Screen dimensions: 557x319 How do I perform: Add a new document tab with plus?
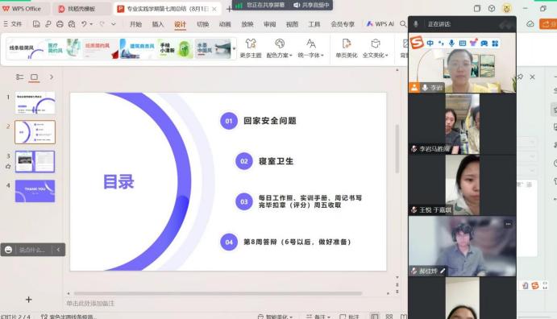[229, 9]
